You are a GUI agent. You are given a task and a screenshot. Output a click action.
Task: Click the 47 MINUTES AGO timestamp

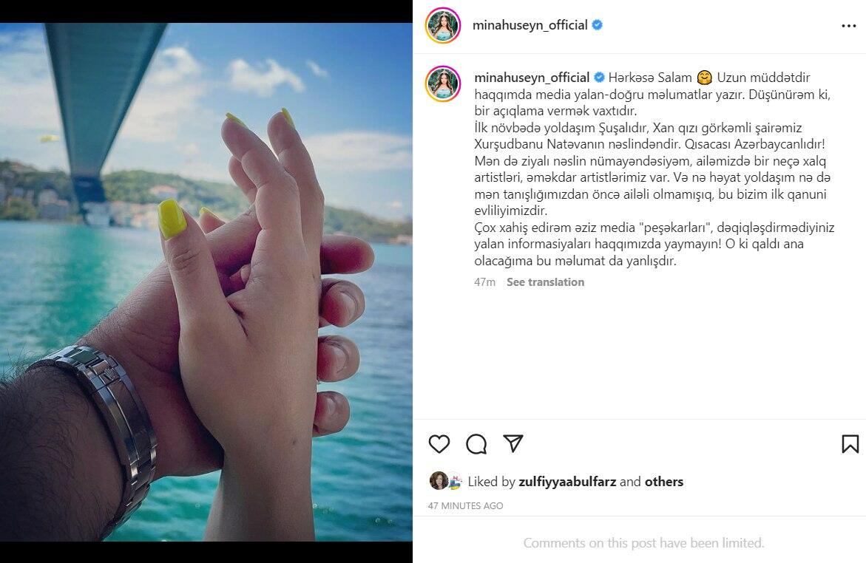(466, 505)
